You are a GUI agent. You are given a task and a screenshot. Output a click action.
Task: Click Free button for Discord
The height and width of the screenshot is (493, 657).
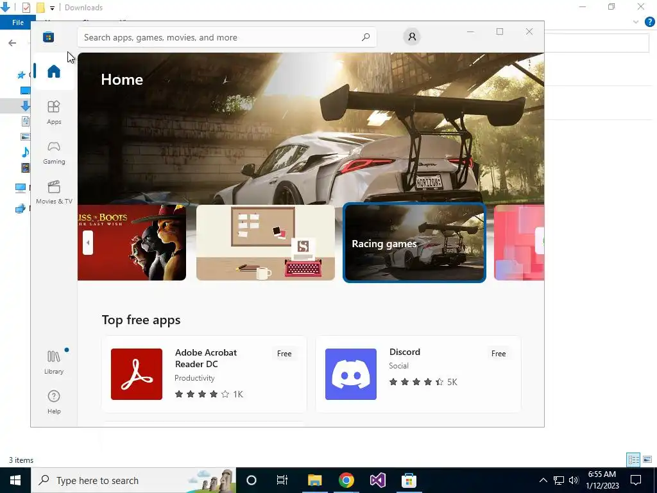point(498,354)
